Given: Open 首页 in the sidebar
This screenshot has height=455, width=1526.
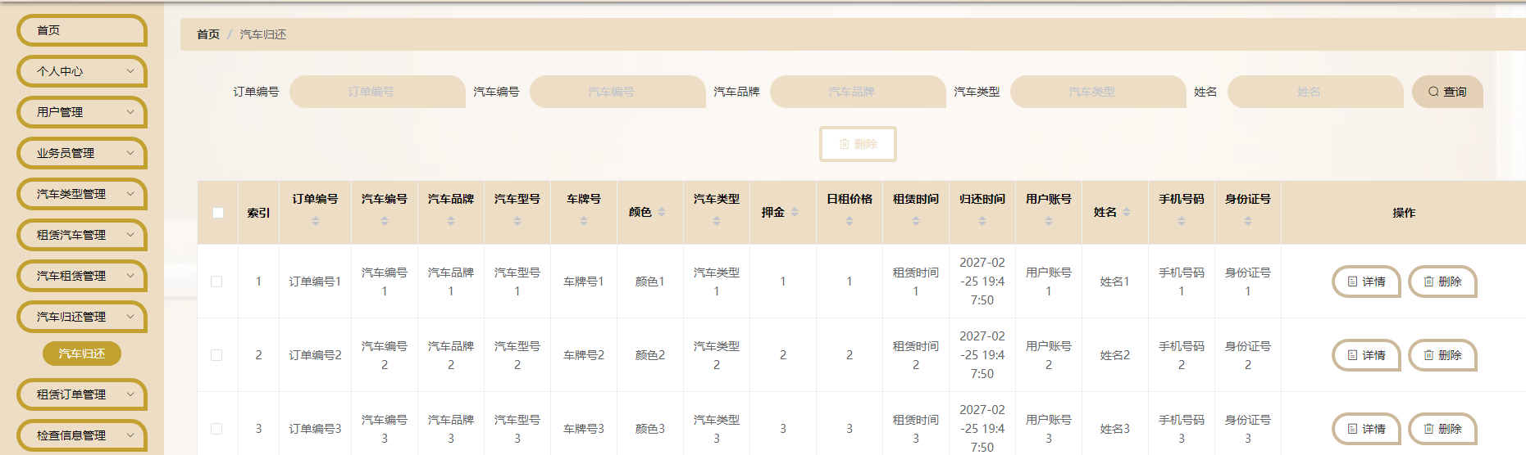Looking at the screenshot, I should pyautogui.click(x=82, y=30).
